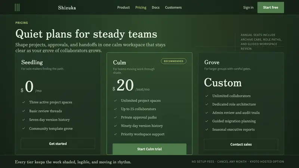Click 'Basic review threads' text
Screen dimensions: 299x168
[x=45, y=111]
